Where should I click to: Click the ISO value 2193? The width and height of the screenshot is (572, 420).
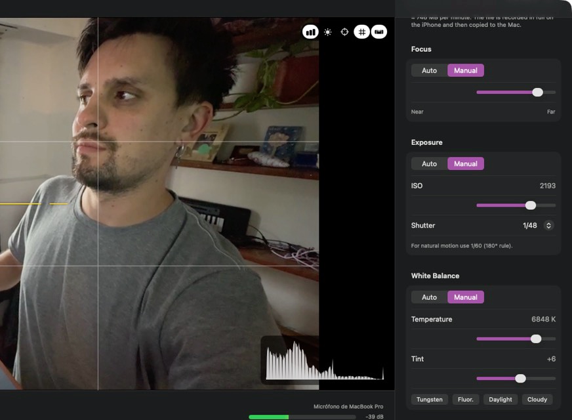[x=547, y=186]
